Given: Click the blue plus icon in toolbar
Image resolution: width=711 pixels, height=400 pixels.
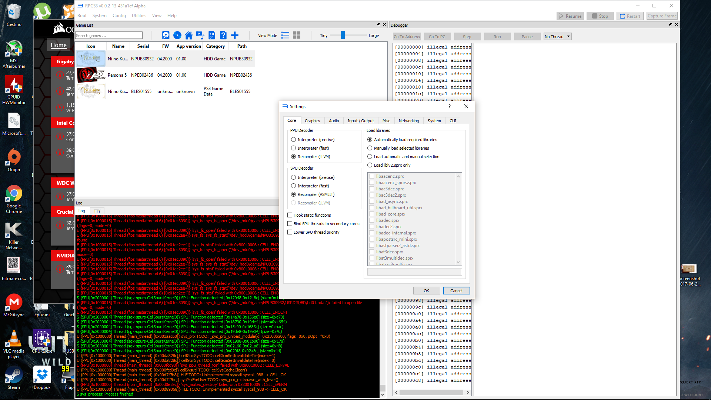Looking at the screenshot, I should (x=235, y=35).
